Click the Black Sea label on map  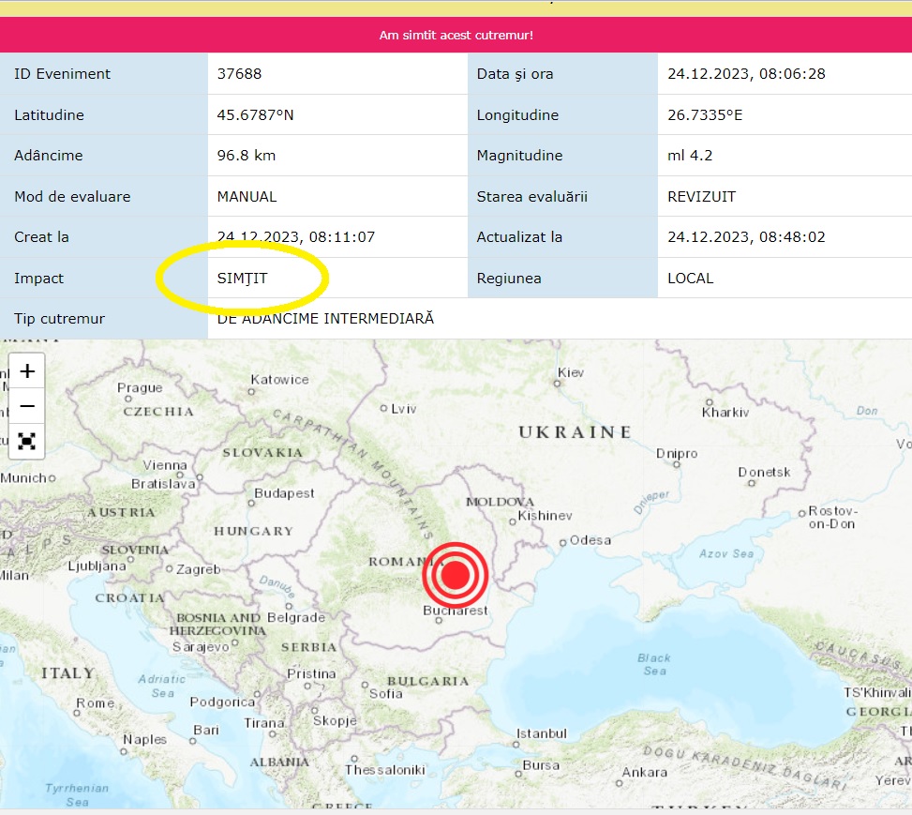(654, 664)
